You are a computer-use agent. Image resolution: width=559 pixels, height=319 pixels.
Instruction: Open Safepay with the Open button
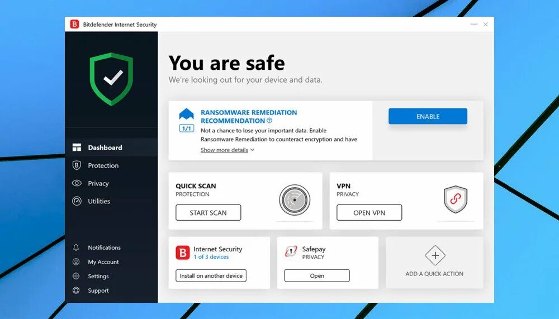(317, 275)
